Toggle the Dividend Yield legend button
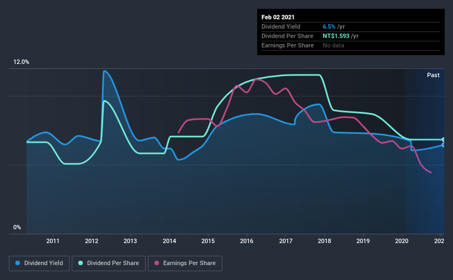453x280 pixels. tap(39, 263)
